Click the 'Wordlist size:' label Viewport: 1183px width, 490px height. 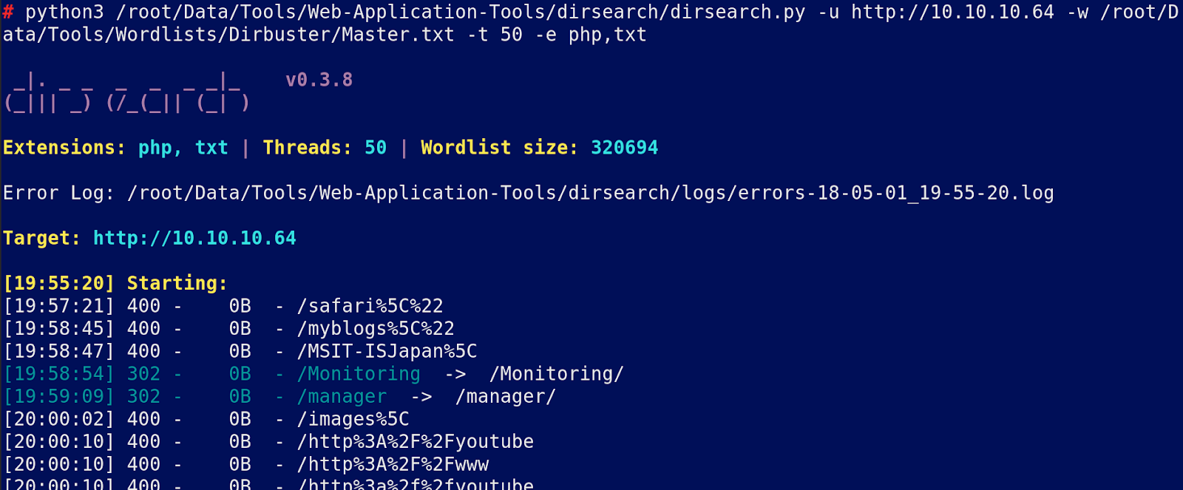[x=500, y=148]
